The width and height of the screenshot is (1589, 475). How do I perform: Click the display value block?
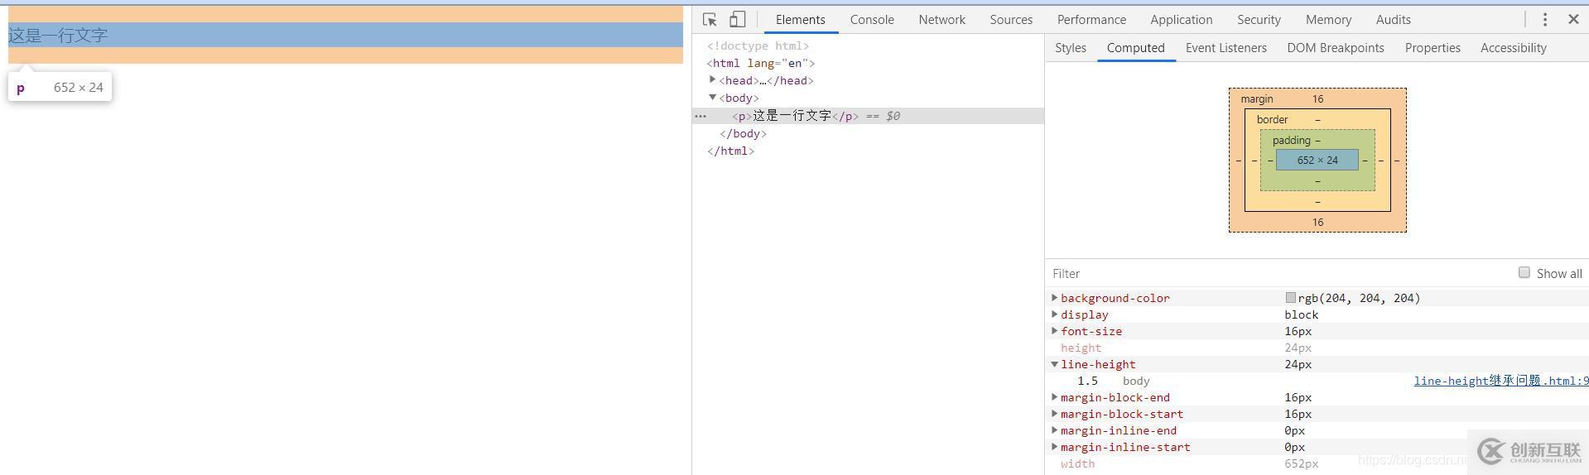click(1302, 314)
